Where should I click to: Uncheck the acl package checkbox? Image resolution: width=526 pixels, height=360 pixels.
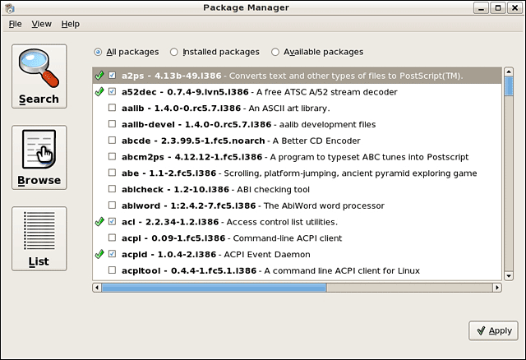(x=112, y=221)
